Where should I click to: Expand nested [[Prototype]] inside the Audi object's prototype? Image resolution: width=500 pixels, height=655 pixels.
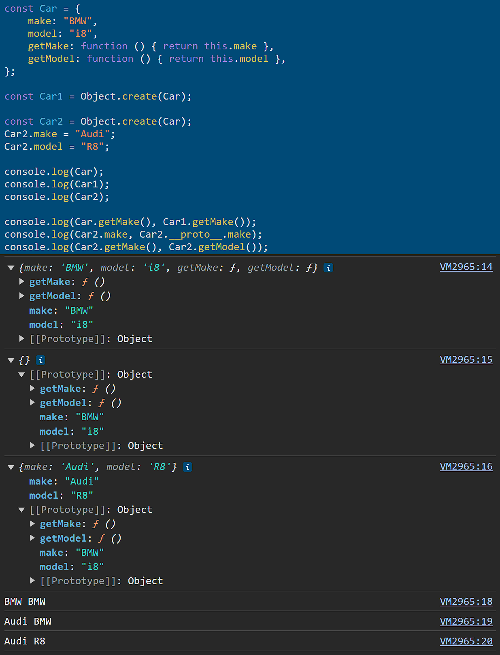(32, 581)
